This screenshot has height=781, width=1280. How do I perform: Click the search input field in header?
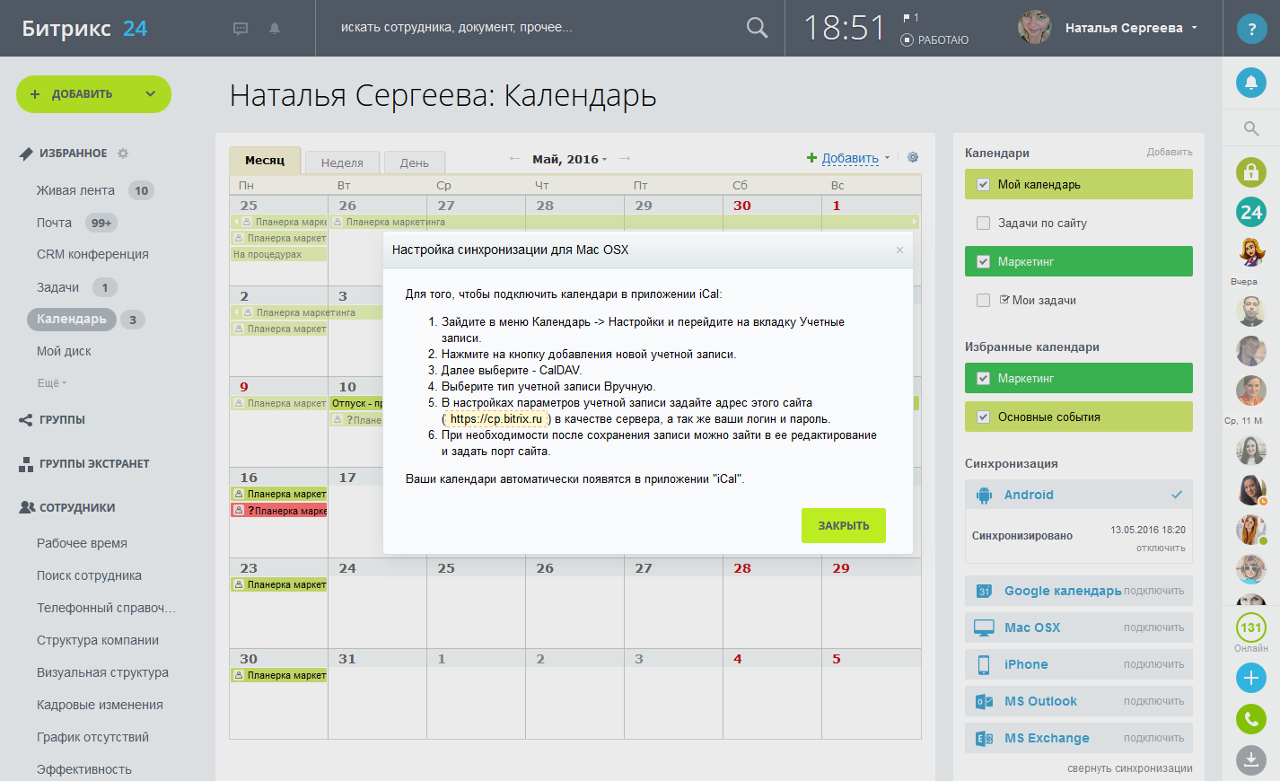pos(530,28)
